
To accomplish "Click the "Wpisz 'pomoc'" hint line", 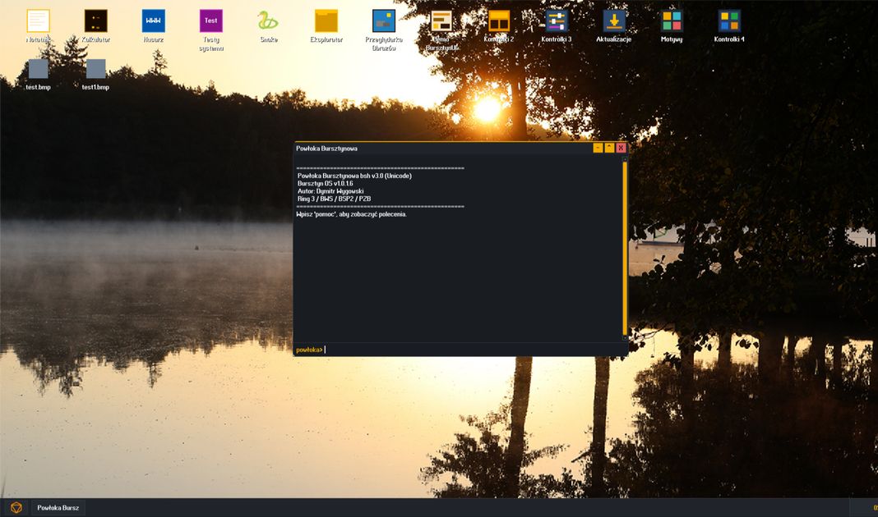I will click(x=352, y=214).
